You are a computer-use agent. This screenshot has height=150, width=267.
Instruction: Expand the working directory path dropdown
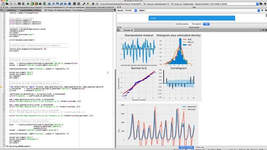coord(257,4)
